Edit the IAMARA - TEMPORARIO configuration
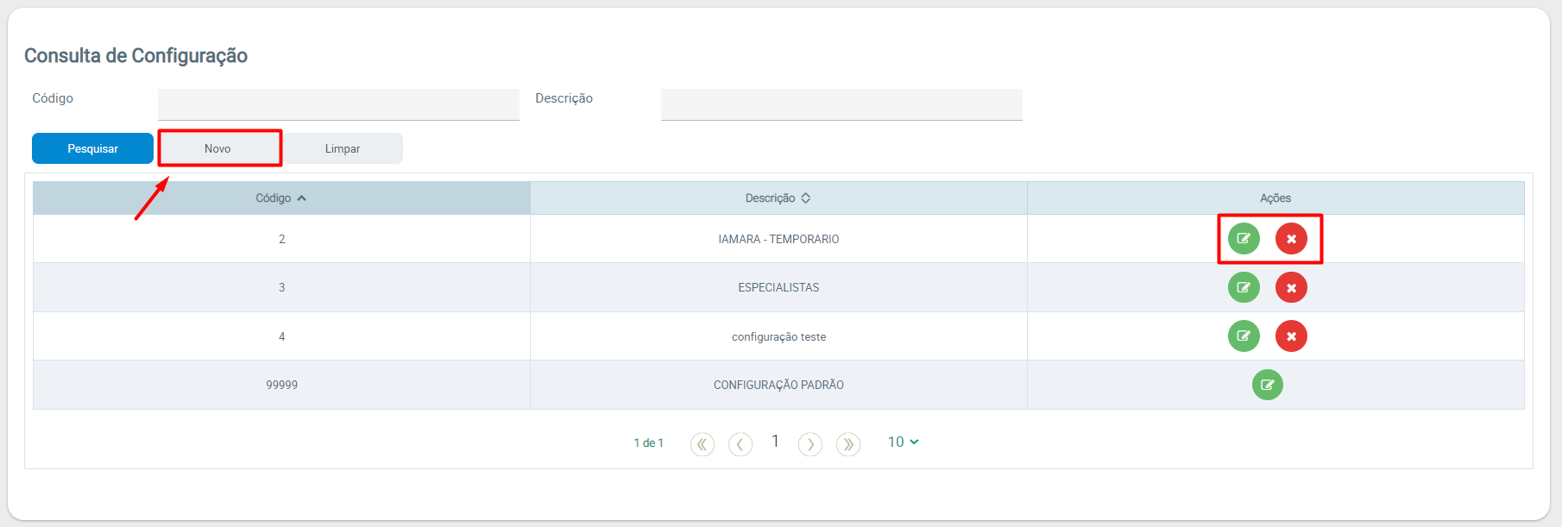Screen dimensions: 1562x527 1244,239
